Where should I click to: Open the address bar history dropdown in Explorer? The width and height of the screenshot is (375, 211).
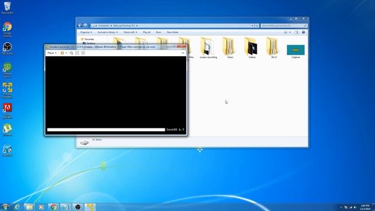253,26
